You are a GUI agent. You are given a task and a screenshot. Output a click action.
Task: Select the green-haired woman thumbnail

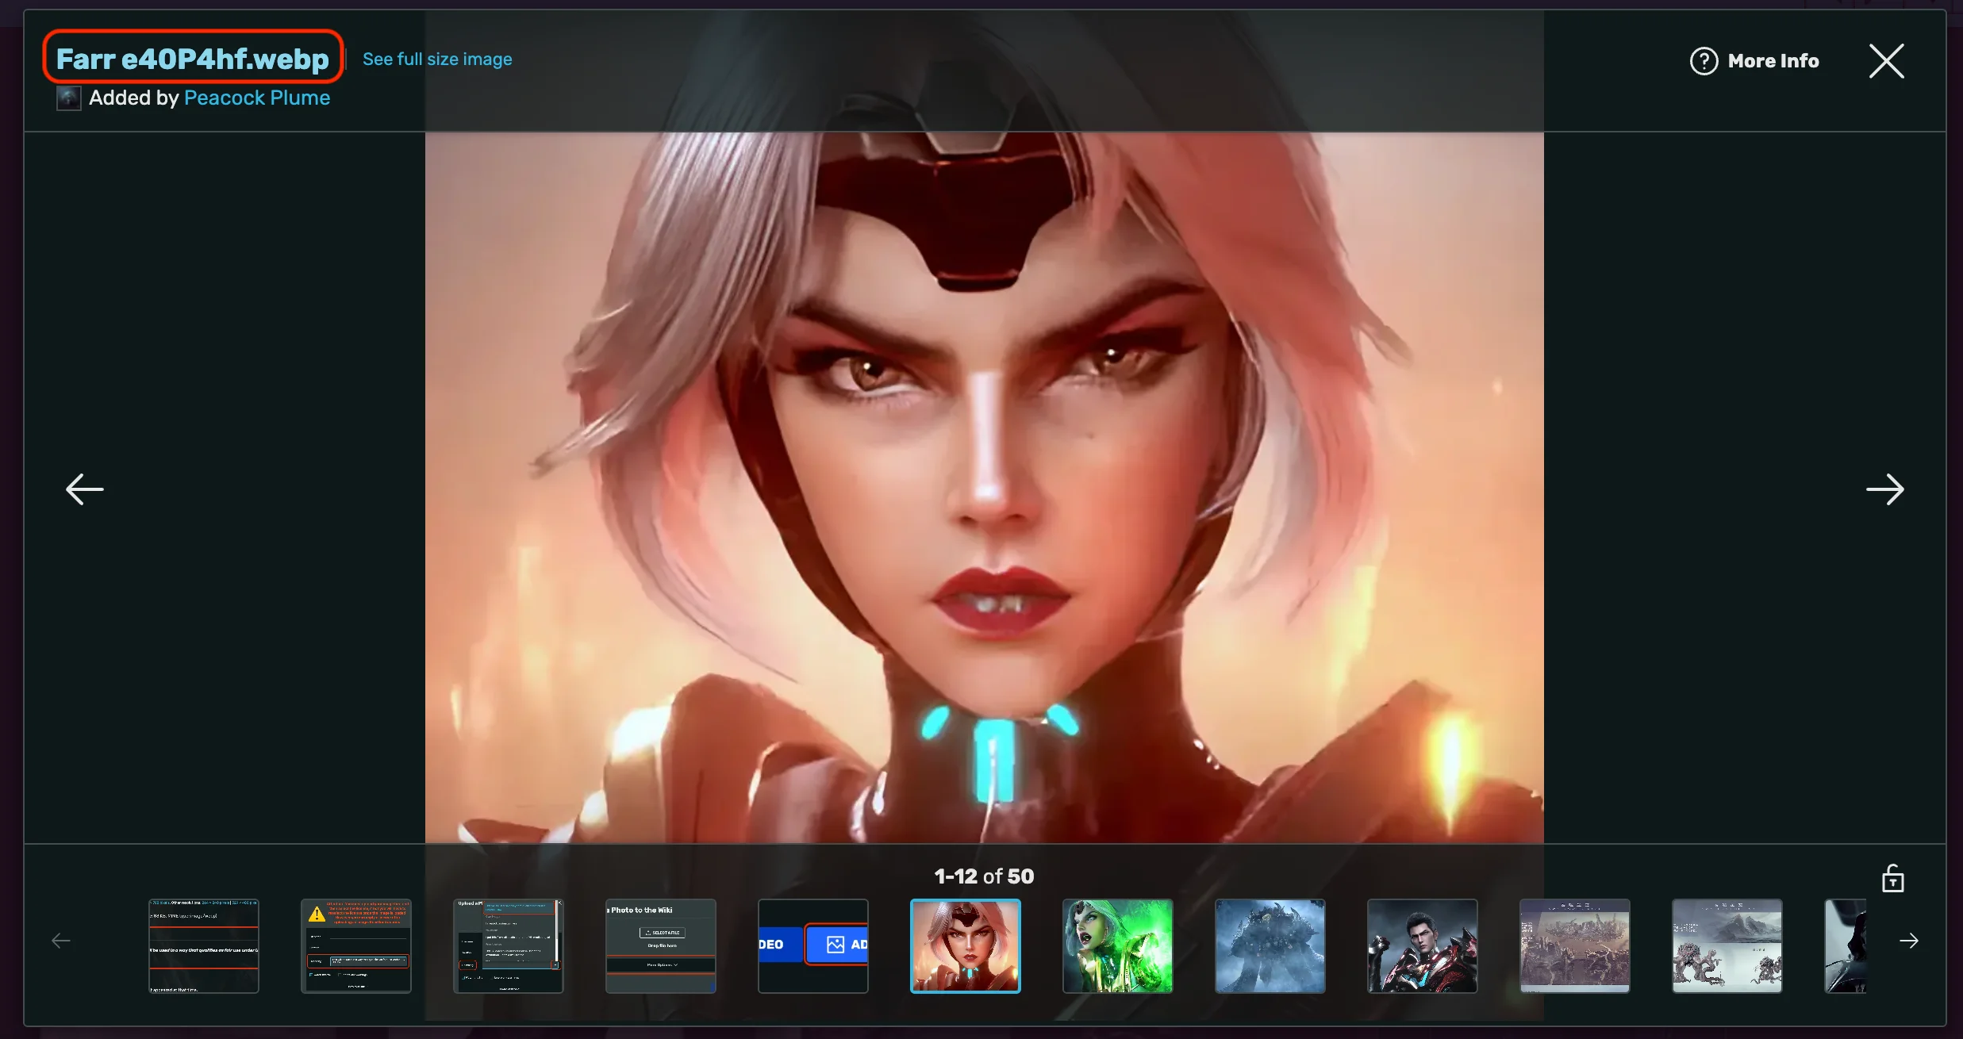pyautogui.click(x=1117, y=945)
